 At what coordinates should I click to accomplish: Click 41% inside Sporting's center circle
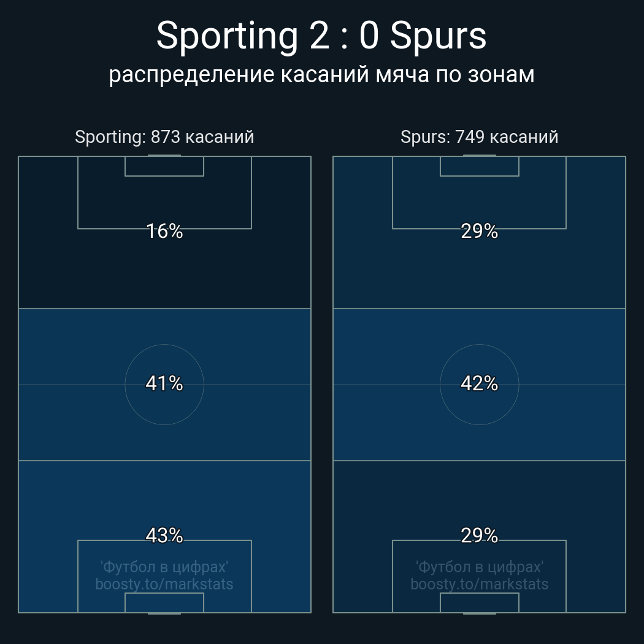(x=164, y=383)
